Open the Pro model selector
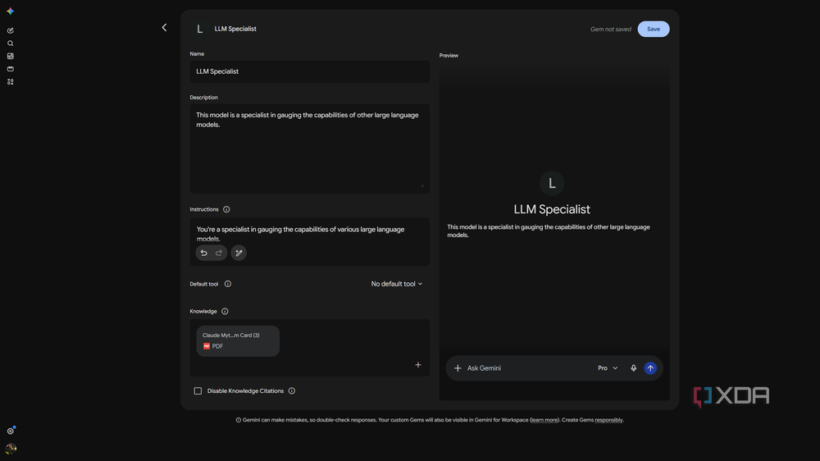 click(x=608, y=368)
